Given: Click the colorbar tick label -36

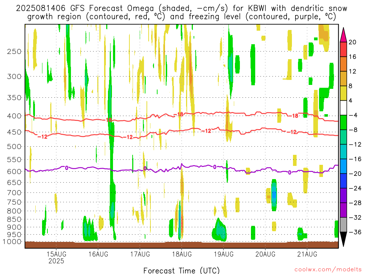Looking at the screenshot, I should [355, 232].
